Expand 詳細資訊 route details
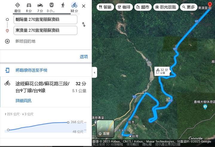The width and height of the screenshot is (215, 147). coord(24,101)
